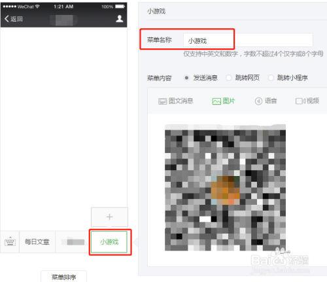327x282 pixels.
Task: Open the profile icon in phone header
Action: pyautogui.click(x=119, y=19)
